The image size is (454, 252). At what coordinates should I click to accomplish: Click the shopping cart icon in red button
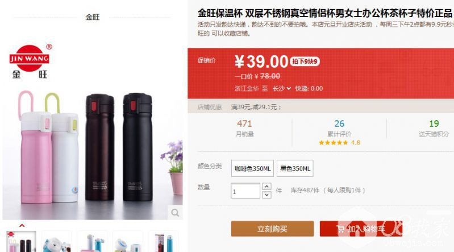point(340,229)
